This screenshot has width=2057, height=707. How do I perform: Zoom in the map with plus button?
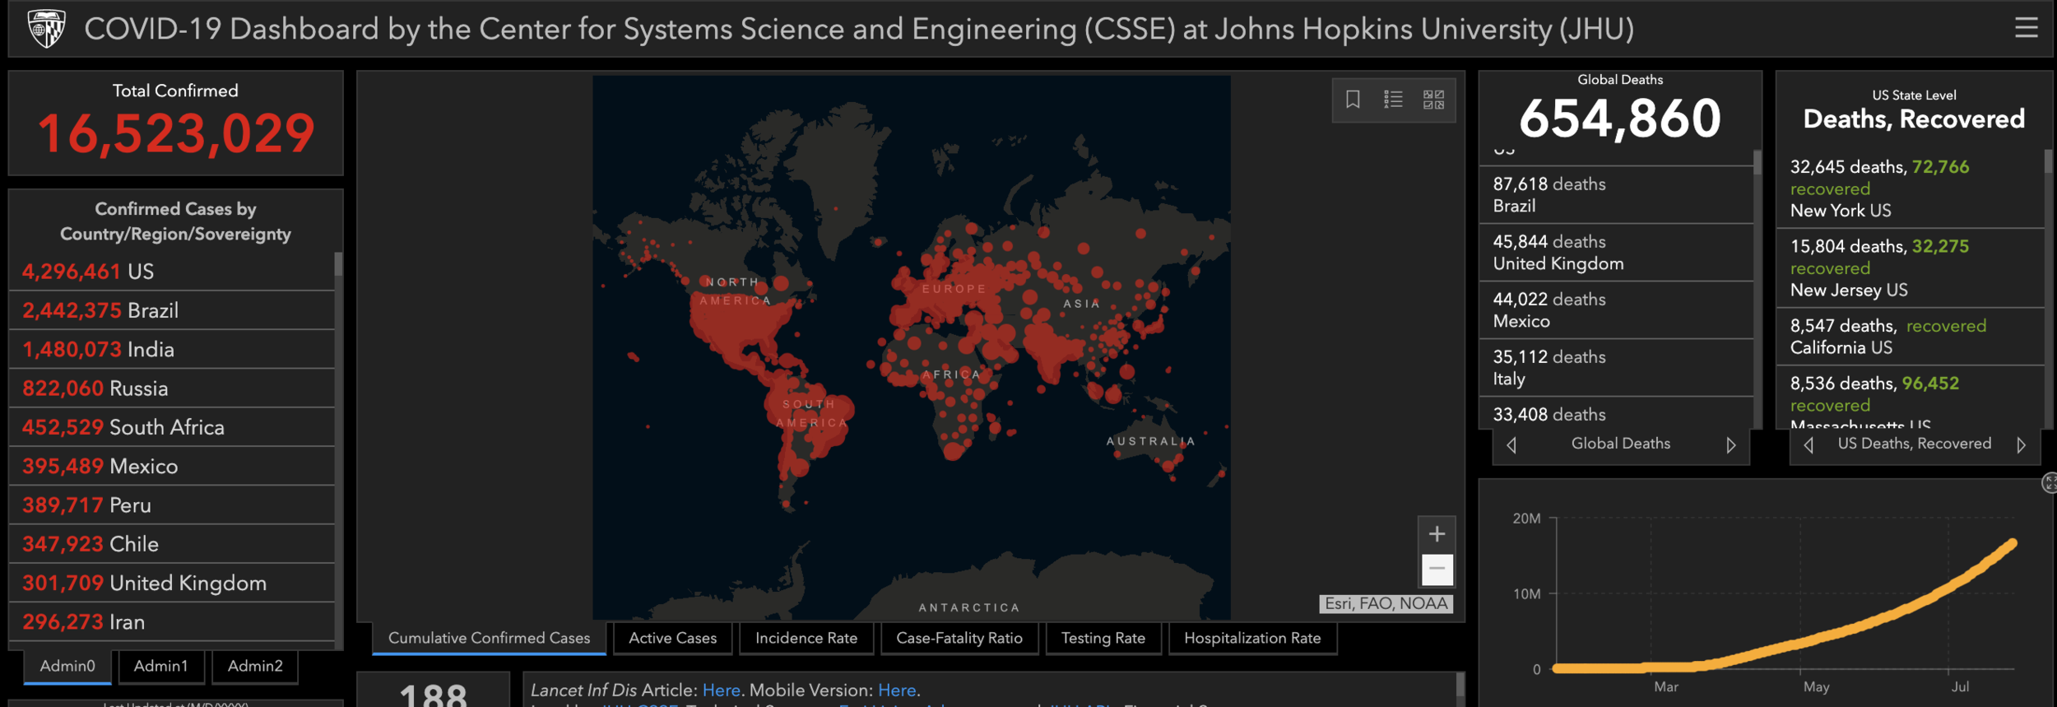[1437, 534]
